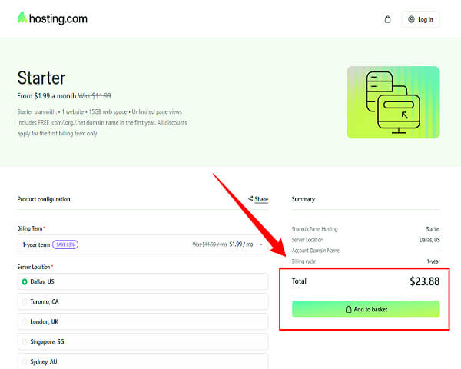Click the chevron arrow in billing term field
461x369 pixels.
[x=260, y=244]
